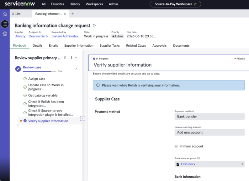
Task: Open the Related Cases tab
Action: coord(136,46)
